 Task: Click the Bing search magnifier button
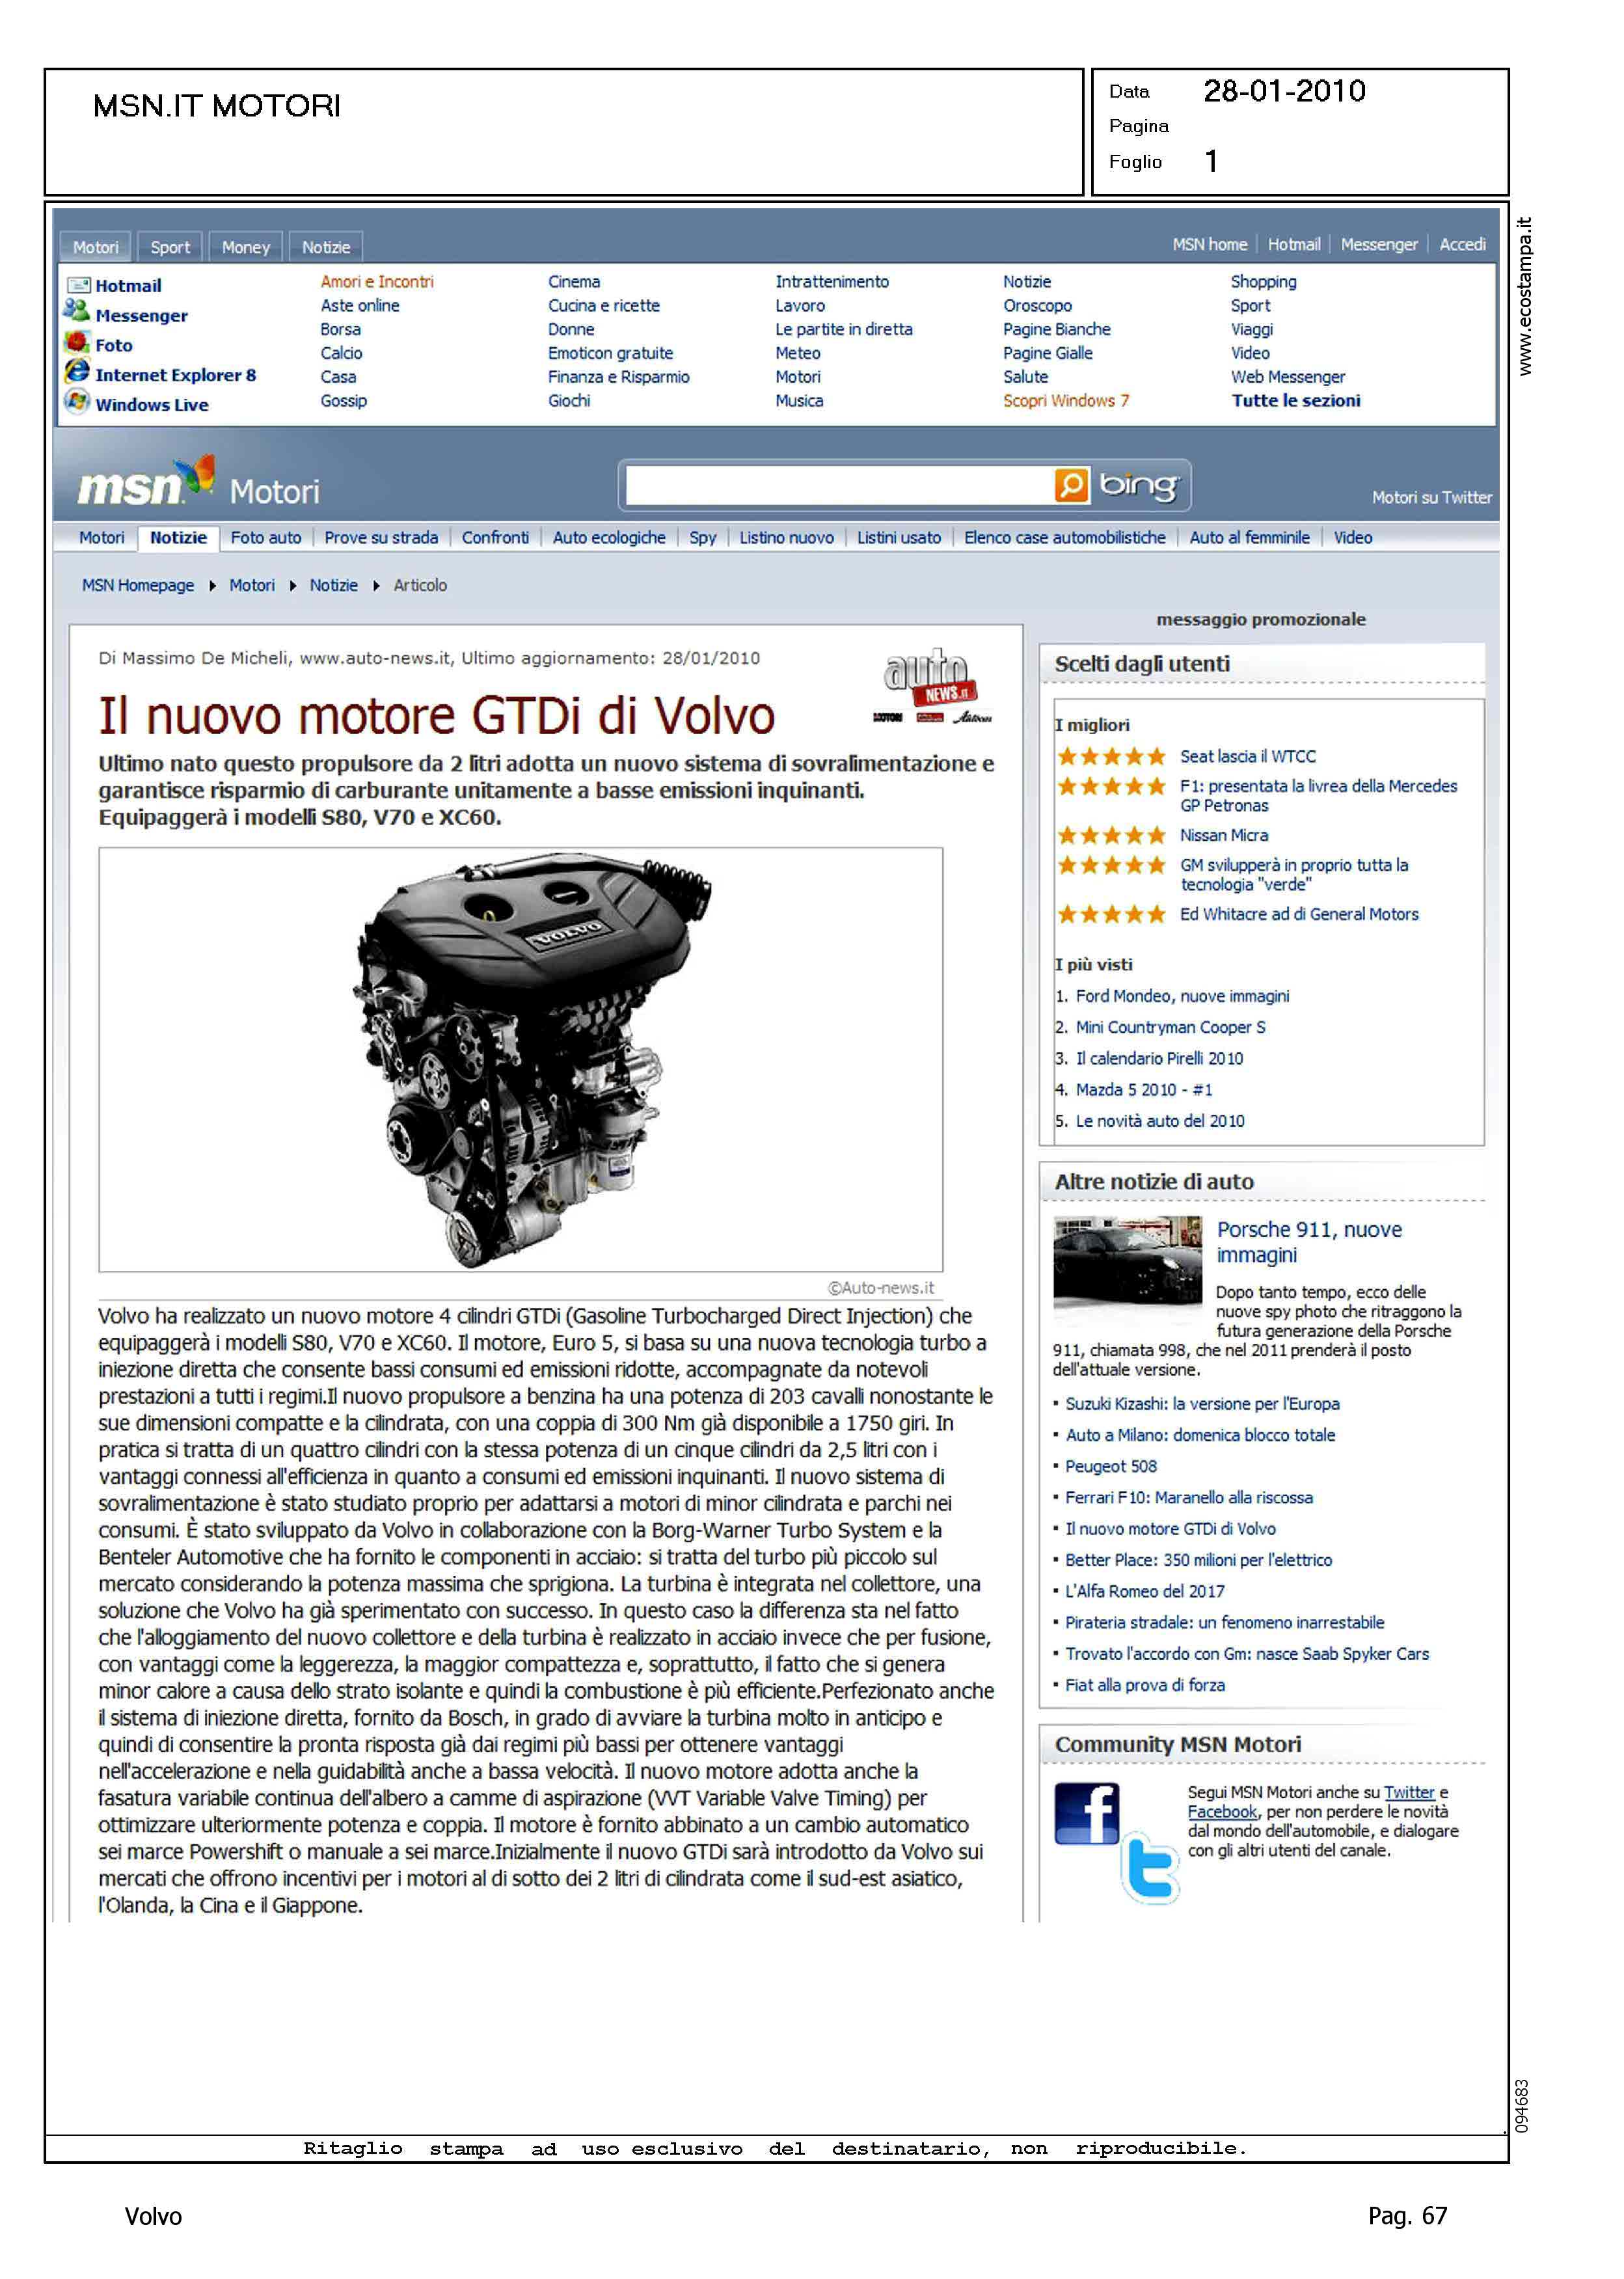click(x=1070, y=486)
